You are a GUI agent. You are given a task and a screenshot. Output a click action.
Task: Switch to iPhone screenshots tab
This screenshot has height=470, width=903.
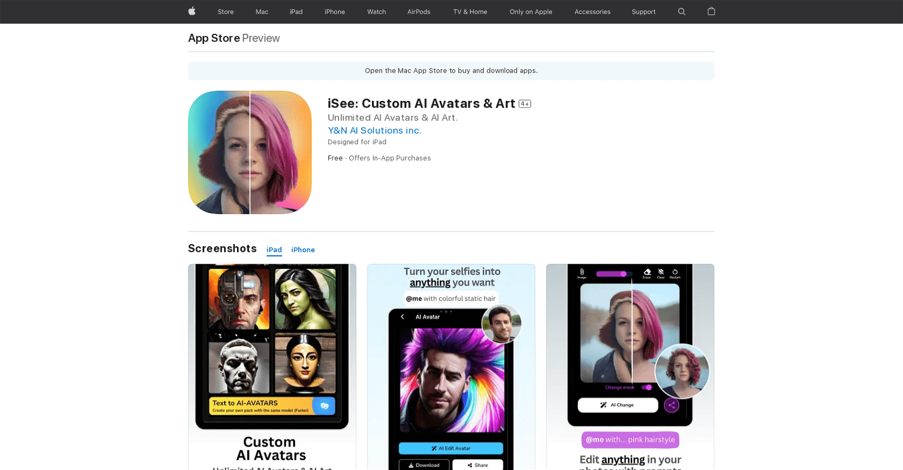303,250
